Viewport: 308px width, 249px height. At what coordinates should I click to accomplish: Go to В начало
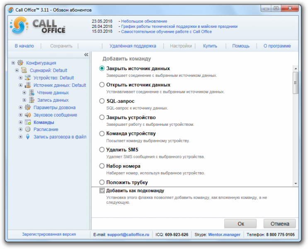click(24, 46)
